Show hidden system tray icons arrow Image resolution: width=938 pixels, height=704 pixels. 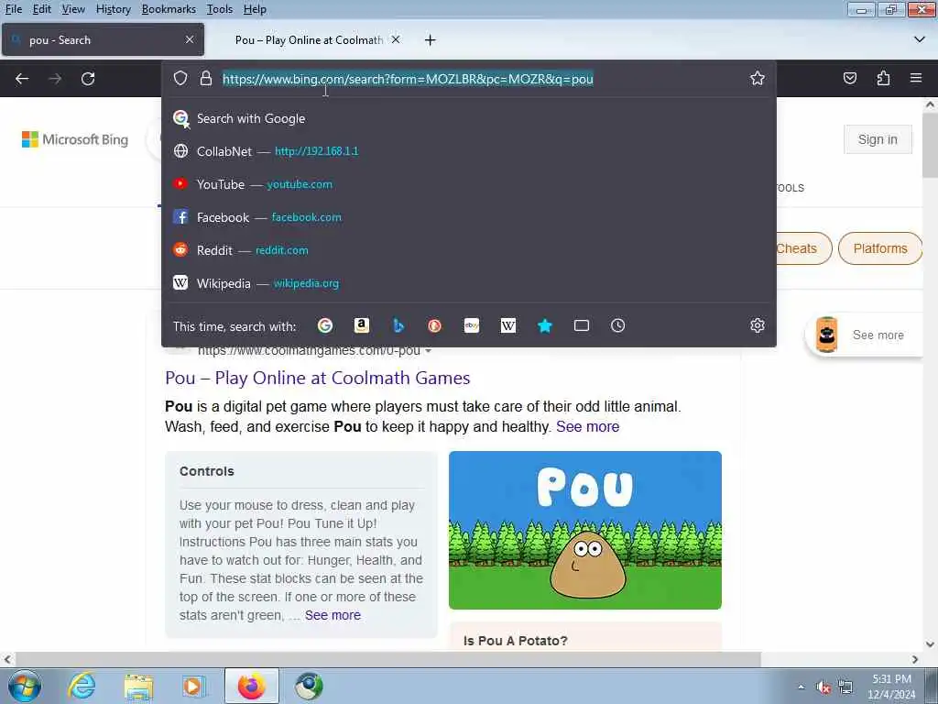pos(801,687)
